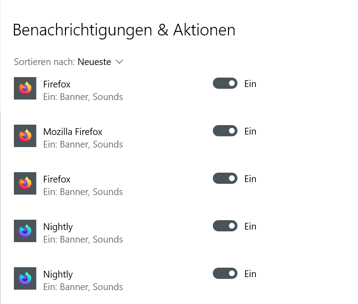The image size is (358, 304).
Task: Click the Firefox icon below Mozilla Firefox
Action: click(25, 183)
